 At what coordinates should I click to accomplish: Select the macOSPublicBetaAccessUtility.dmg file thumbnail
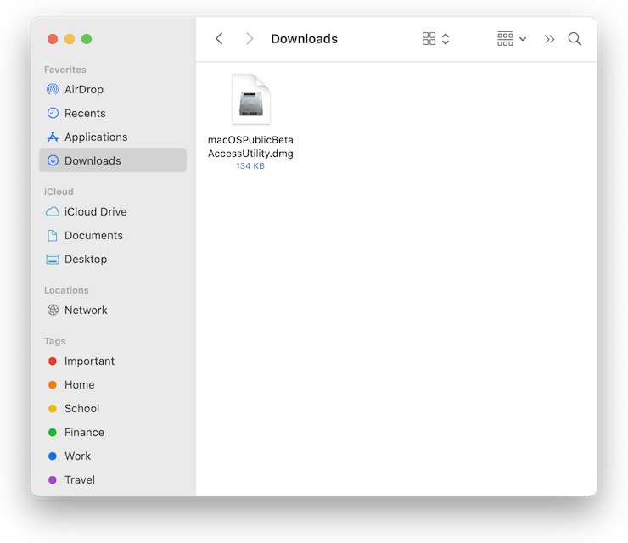(x=250, y=101)
